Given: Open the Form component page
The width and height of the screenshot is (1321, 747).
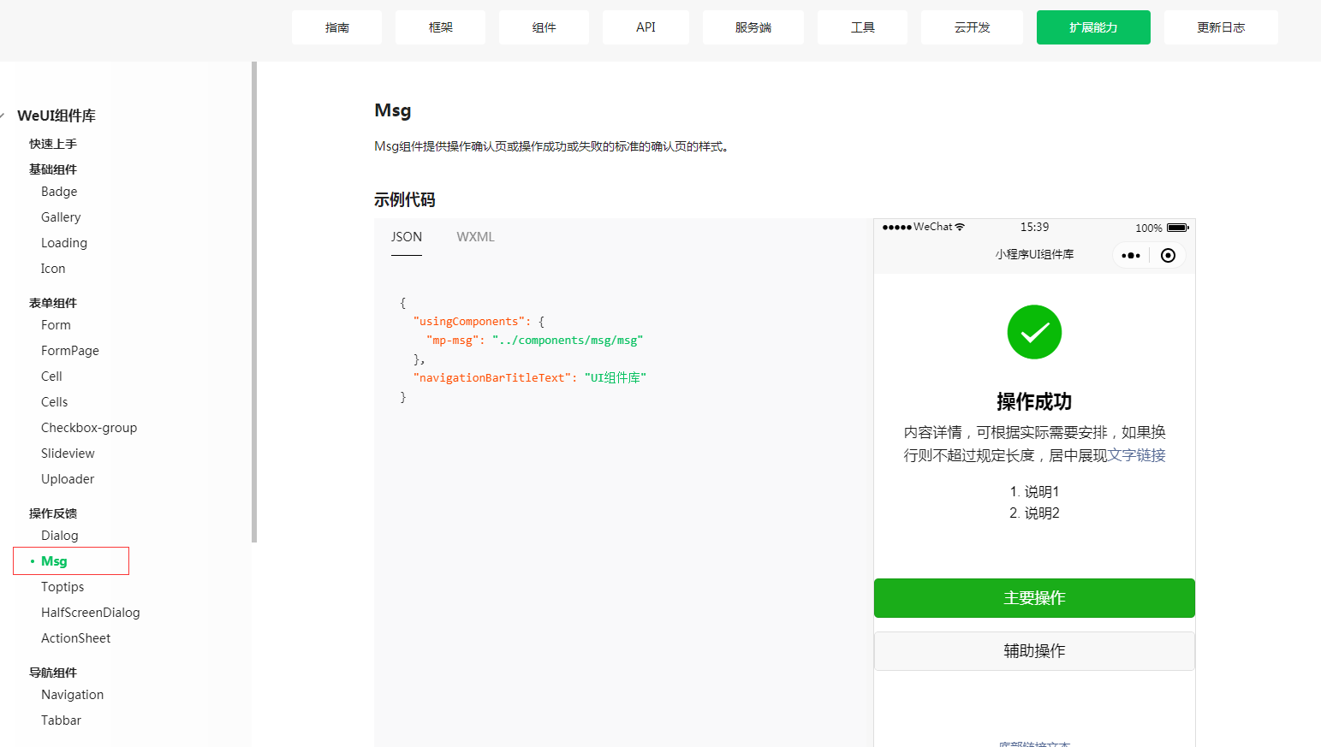Looking at the screenshot, I should [x=56, y=325].
